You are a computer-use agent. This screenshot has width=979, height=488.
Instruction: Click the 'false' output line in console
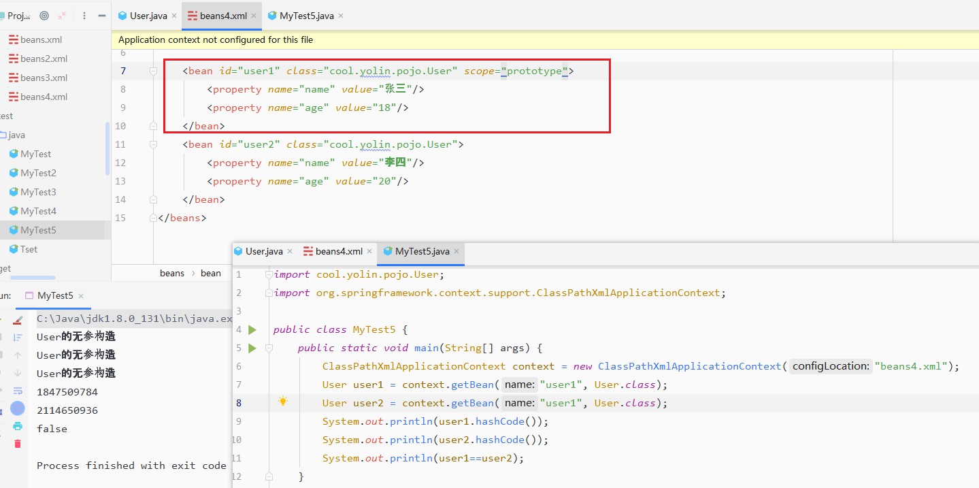pyautogui.click(x=52, y=429)
